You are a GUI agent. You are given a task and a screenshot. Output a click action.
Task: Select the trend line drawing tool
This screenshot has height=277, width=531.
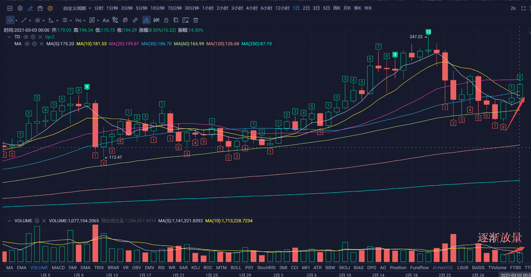(24, 20)
